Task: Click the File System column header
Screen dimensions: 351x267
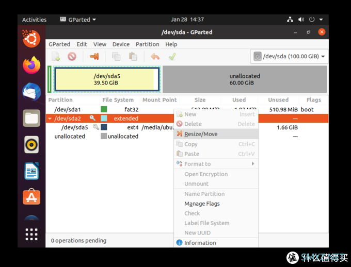Action: [118, 100]
